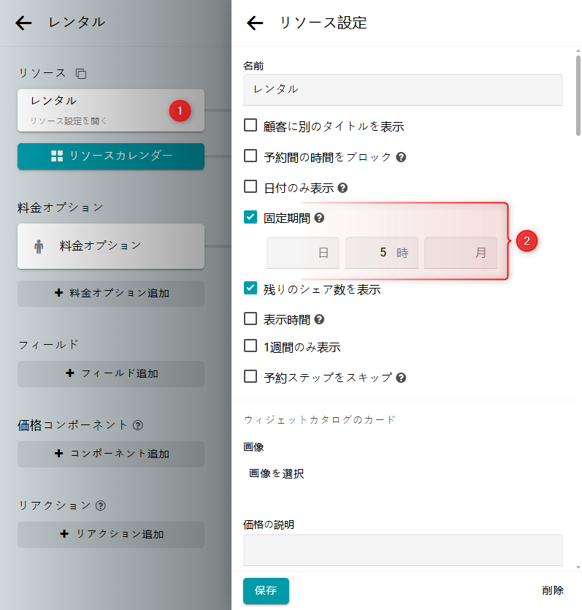Image resolution: width=582 pixels, height=610 pixels.
Task: Click help icon next to リアクション
Action: (x=101, y=505)
